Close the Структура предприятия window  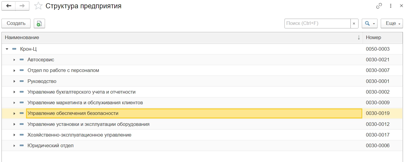(401, 6)
